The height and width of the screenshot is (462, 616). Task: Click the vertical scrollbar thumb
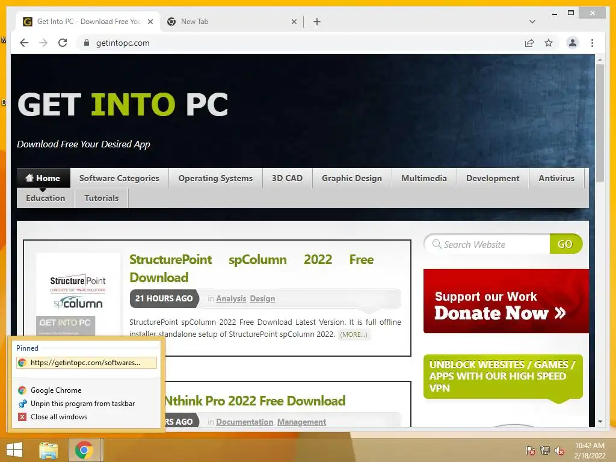[600, 123]
